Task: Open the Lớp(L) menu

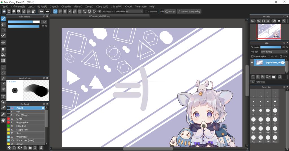Action: (x=31, y=6)
